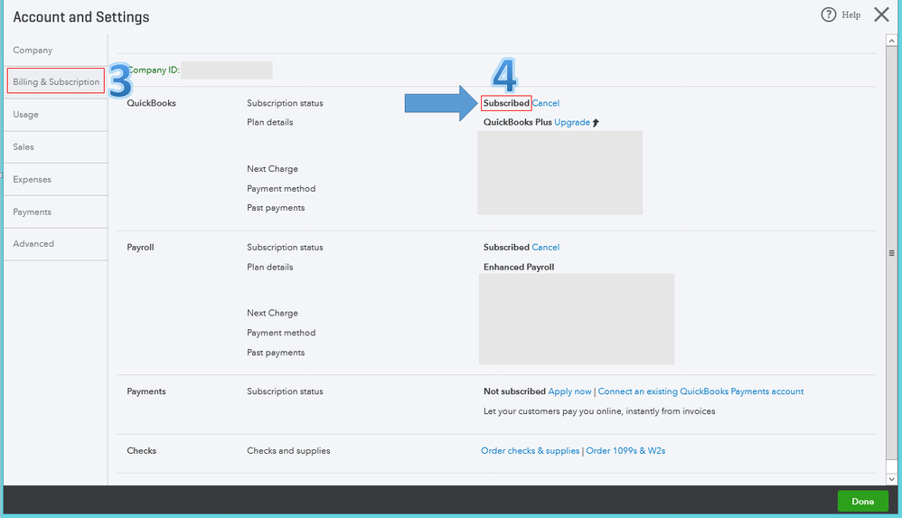Click QuickBooks Next Charge label

coord(272,169)
